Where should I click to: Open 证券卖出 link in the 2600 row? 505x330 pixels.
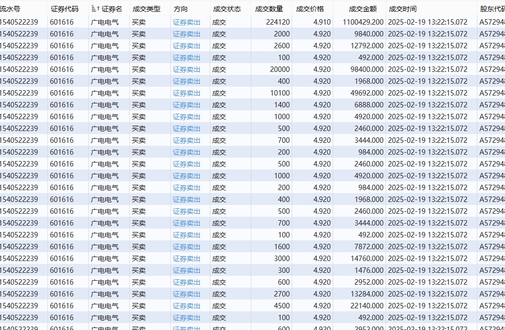tap(187, 46)
